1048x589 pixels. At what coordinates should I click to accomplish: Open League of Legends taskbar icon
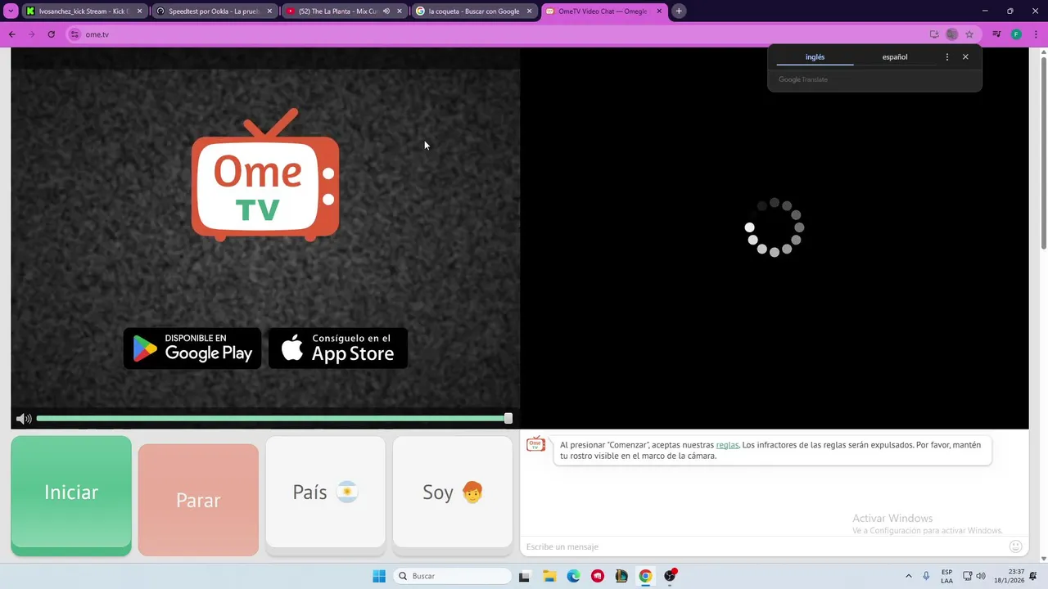tap(621, 576)
